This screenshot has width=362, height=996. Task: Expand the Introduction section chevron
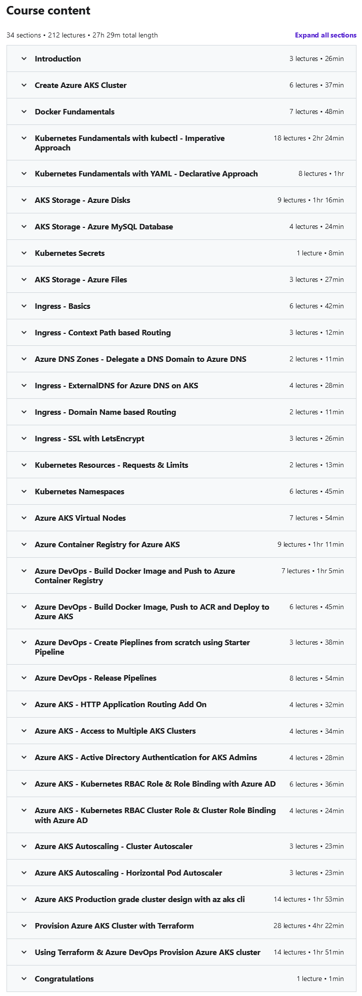pos(24,58)
